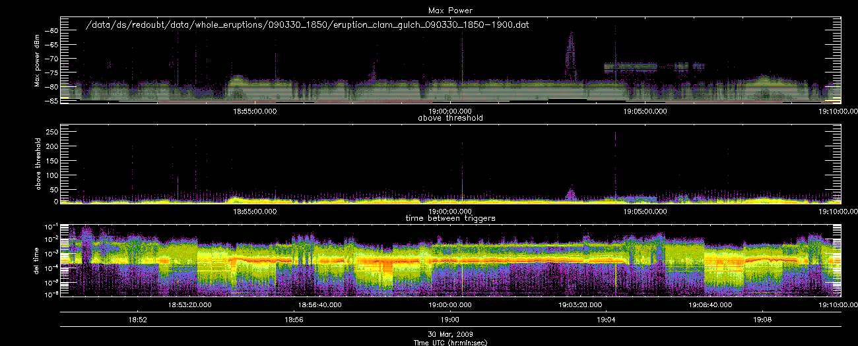Click the 'del time' y-axis label

(x=37, y=261)
